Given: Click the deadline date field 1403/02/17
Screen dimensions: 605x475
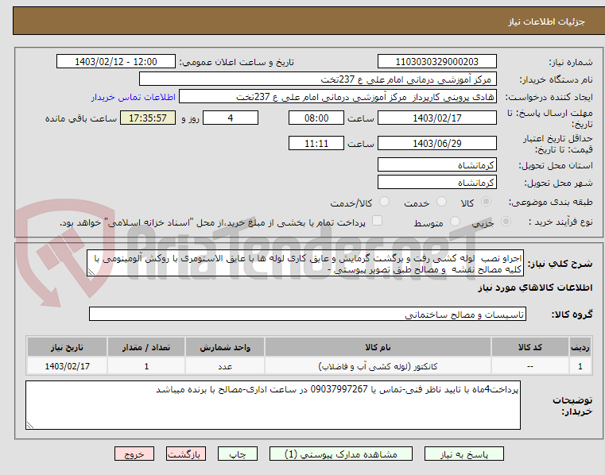Looking at the screenshot, I should click(x=436, y=118).
